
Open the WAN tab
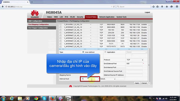[x=56, y=17]
